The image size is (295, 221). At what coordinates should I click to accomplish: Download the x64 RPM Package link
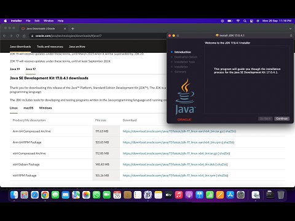click(169, 176)
